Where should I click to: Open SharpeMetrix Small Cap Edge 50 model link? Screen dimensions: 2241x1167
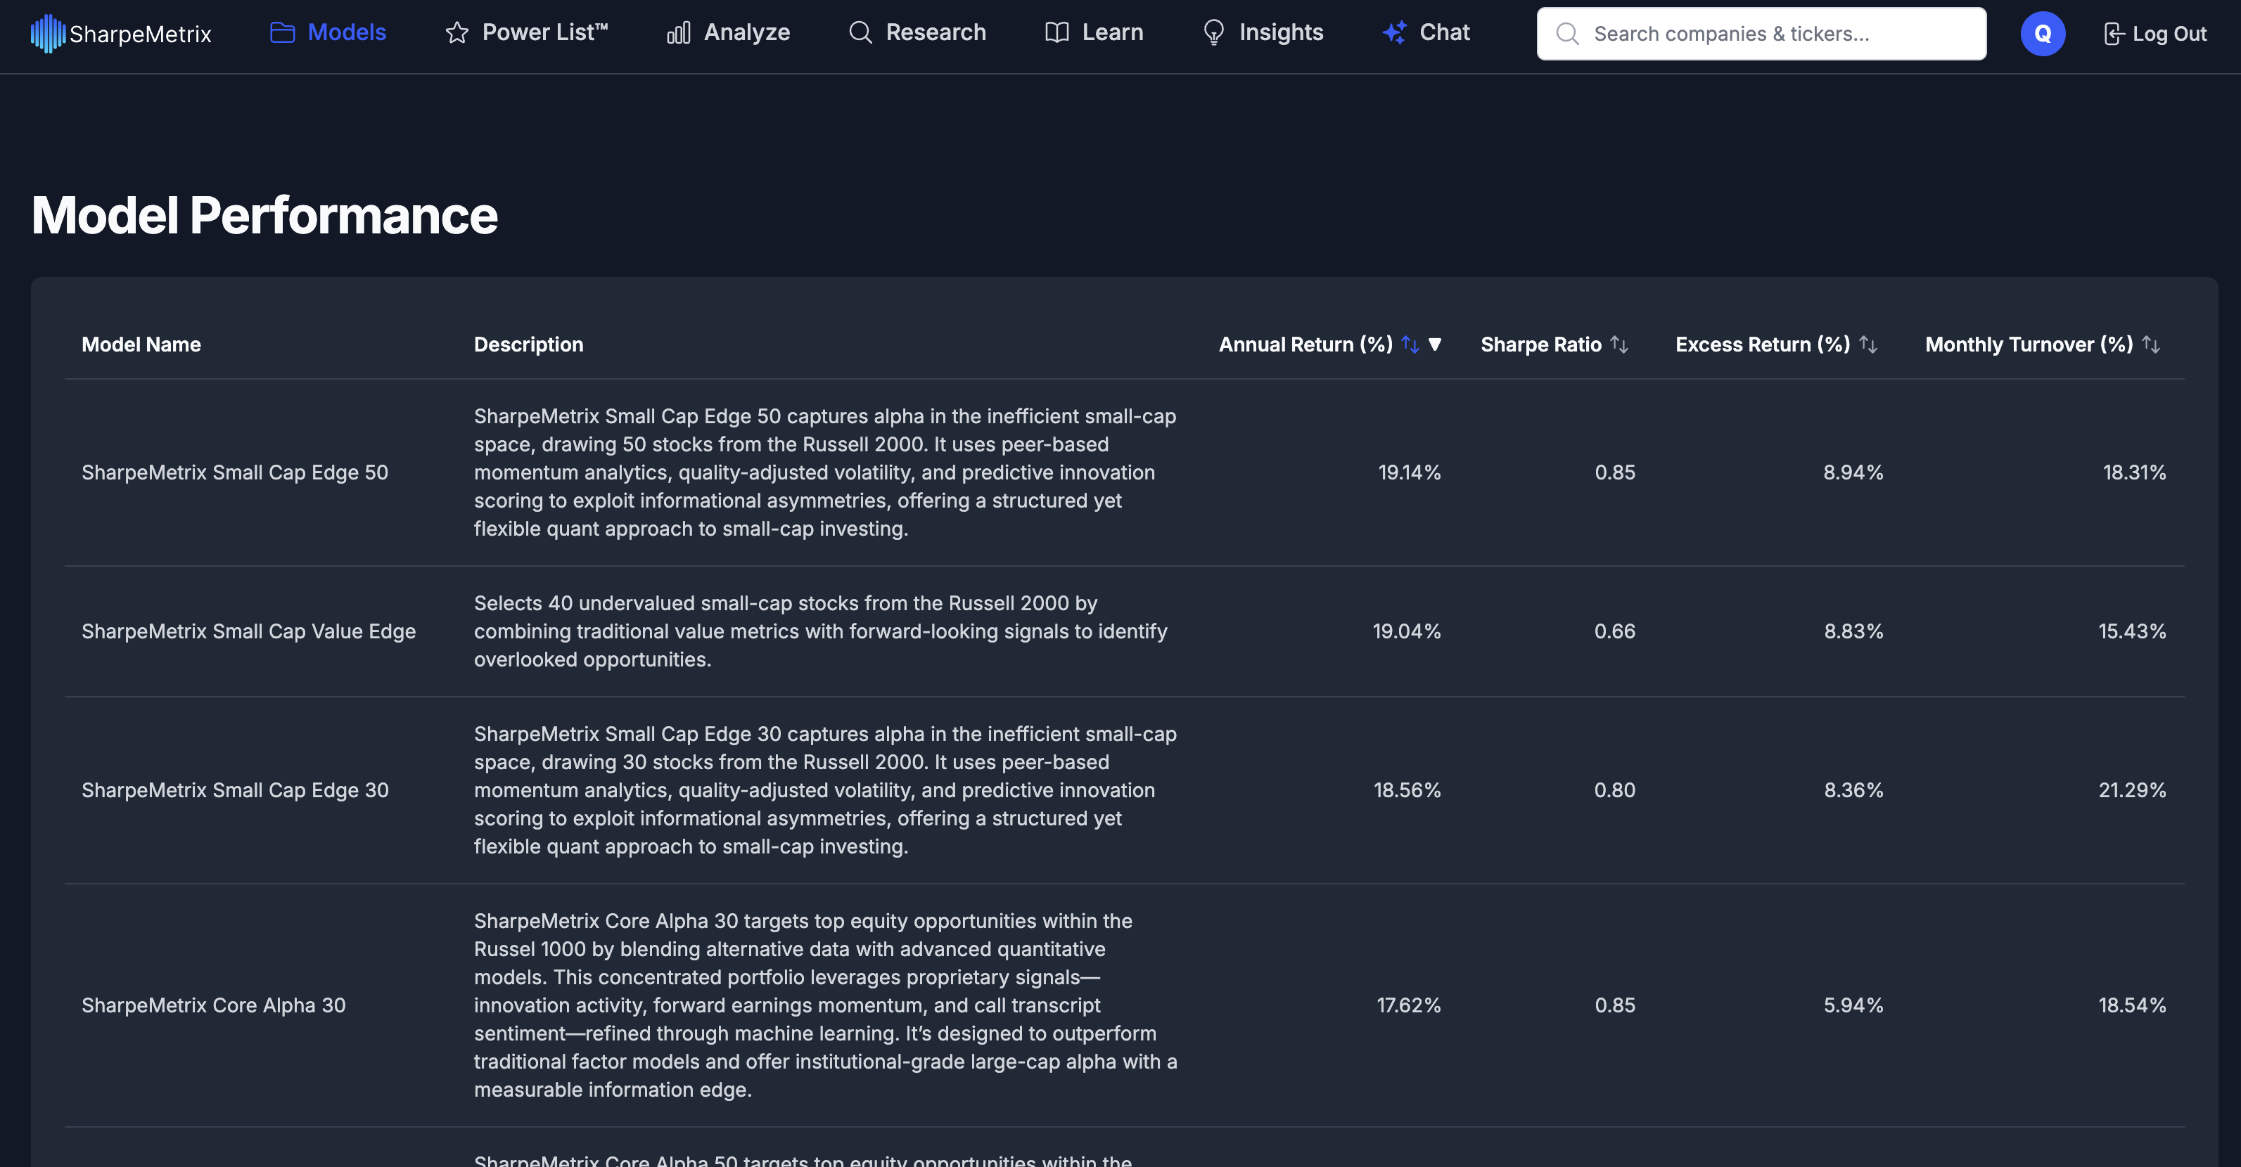(x=235, y=472)
